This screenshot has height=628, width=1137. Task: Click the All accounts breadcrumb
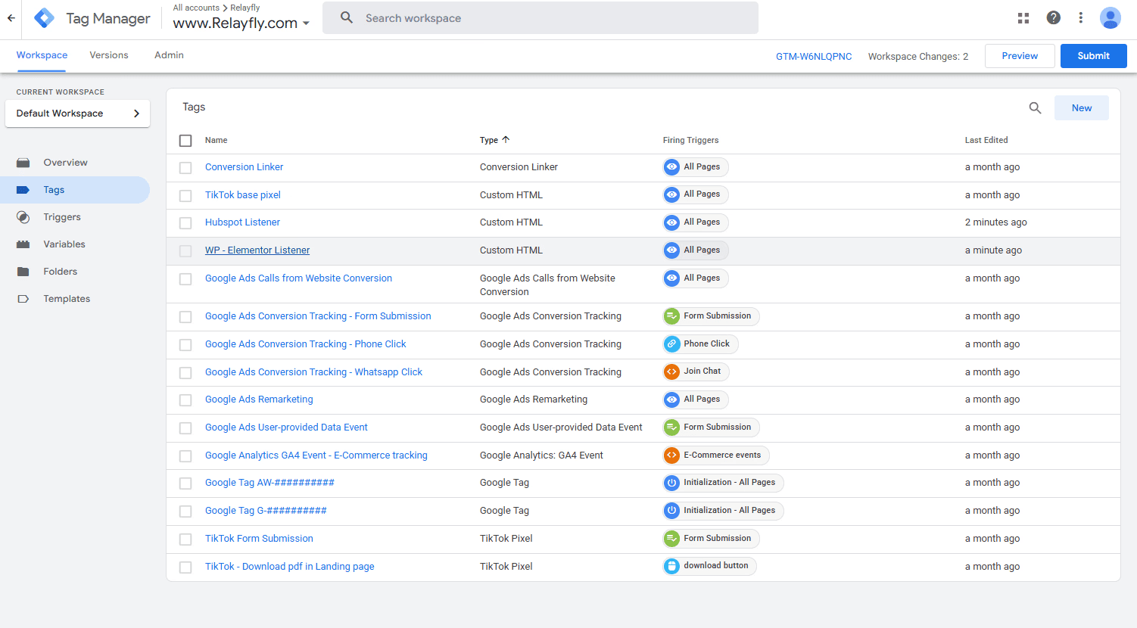tap(196, 8)
